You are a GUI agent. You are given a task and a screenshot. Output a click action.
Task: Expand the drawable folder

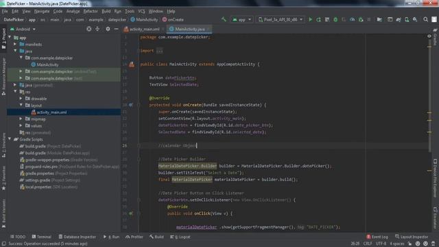tap(21, 99)
